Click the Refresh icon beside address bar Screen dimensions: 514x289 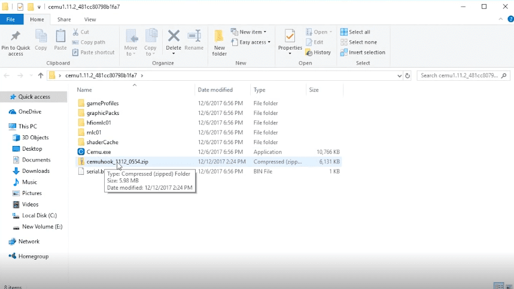coord(407,76)
